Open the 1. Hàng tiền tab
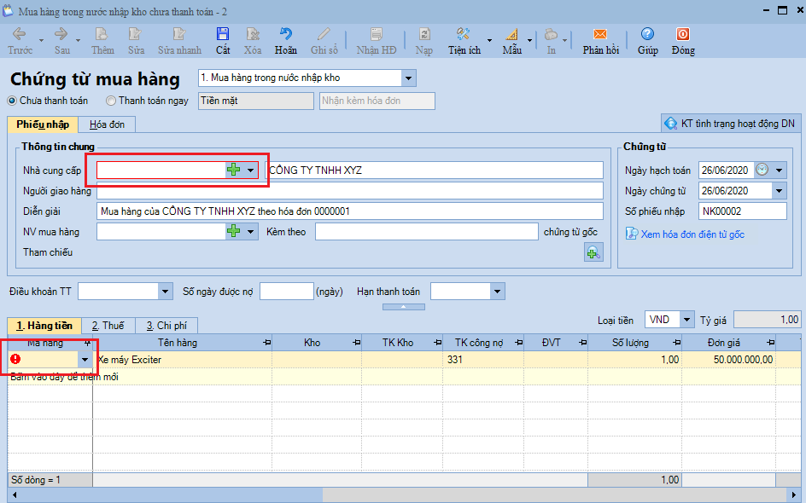Image resolution: width=806 pixels, height=503 pixels. coord(44,326)
